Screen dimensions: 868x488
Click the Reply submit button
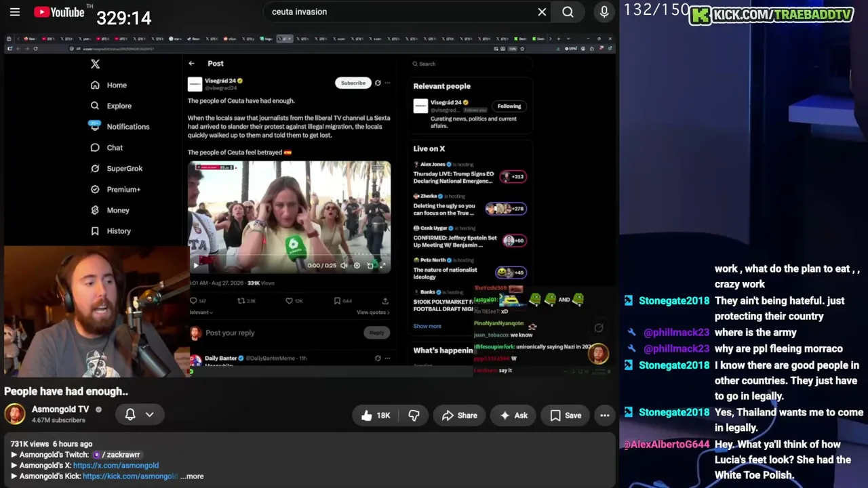coord(376,333)
